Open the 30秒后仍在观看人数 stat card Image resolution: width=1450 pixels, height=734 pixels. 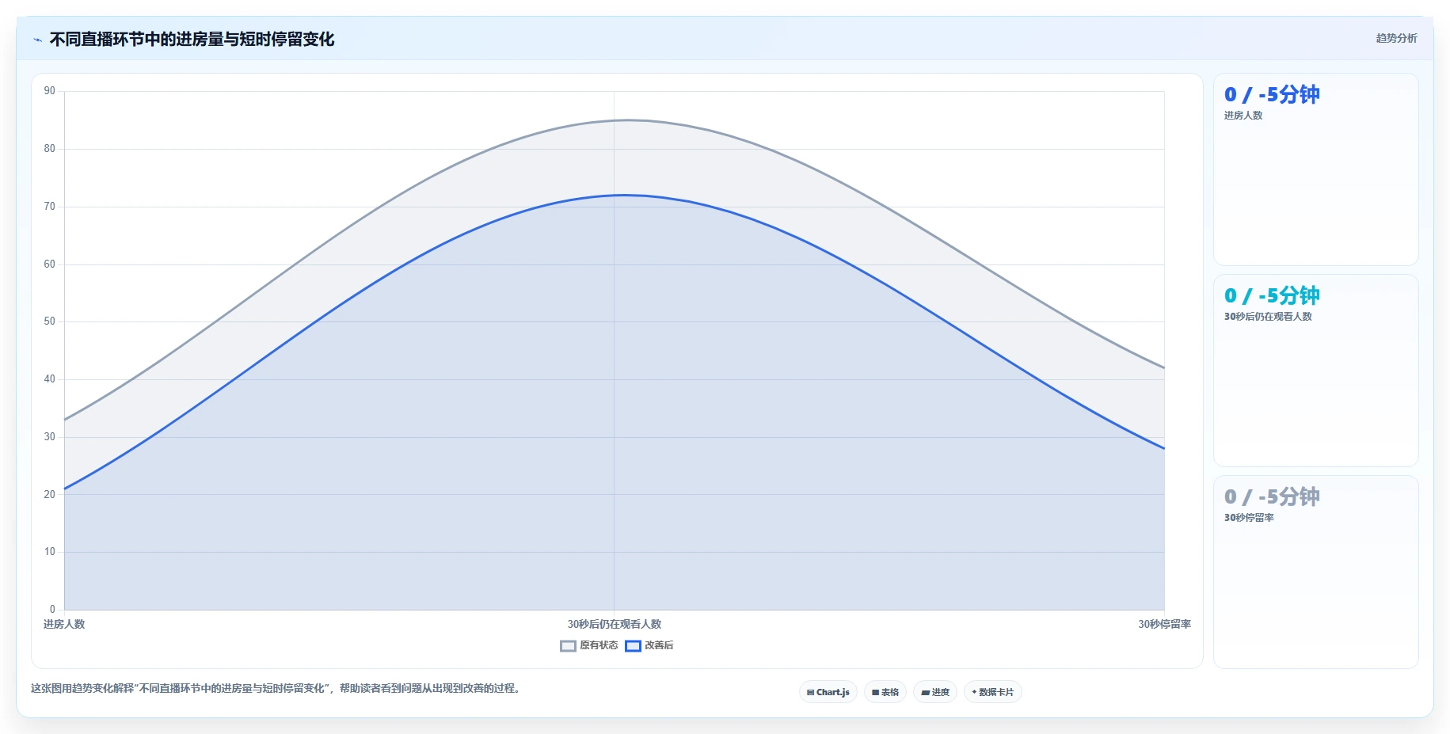point(1315,371)
